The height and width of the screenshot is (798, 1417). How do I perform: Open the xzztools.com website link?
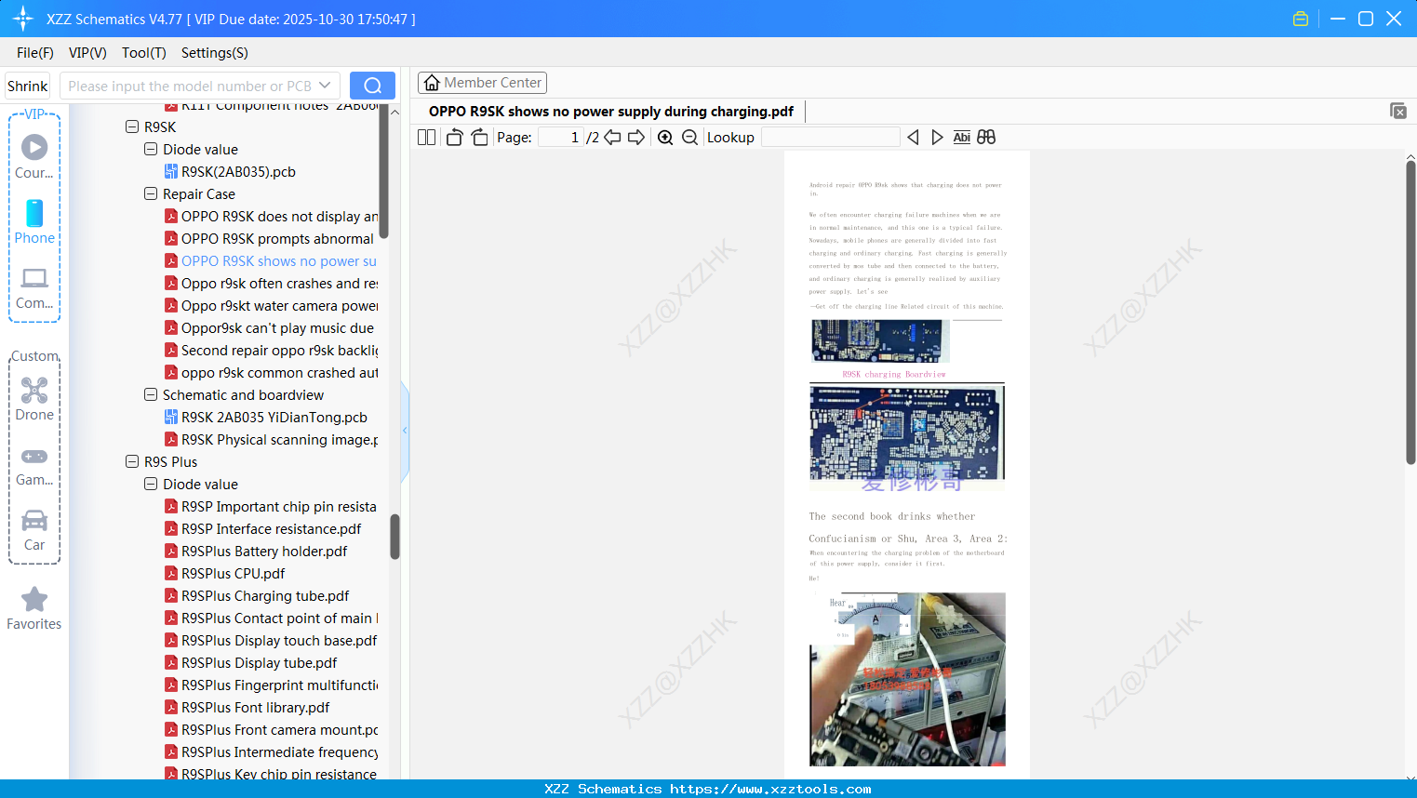click(x=770, y=789)
